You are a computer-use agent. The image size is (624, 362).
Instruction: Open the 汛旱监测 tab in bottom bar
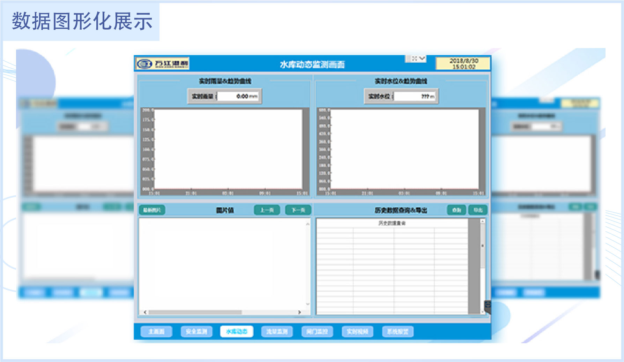pos(277,332)
